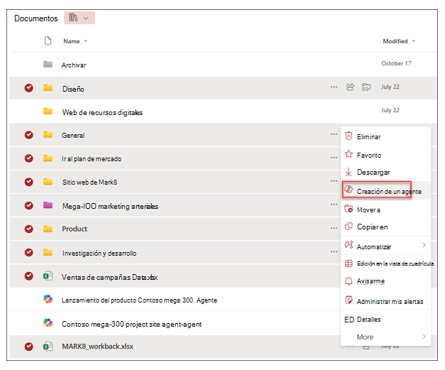Add shortcut icon on Diseño row
Viewport: 445px width, 370px height.
(366, 87)
